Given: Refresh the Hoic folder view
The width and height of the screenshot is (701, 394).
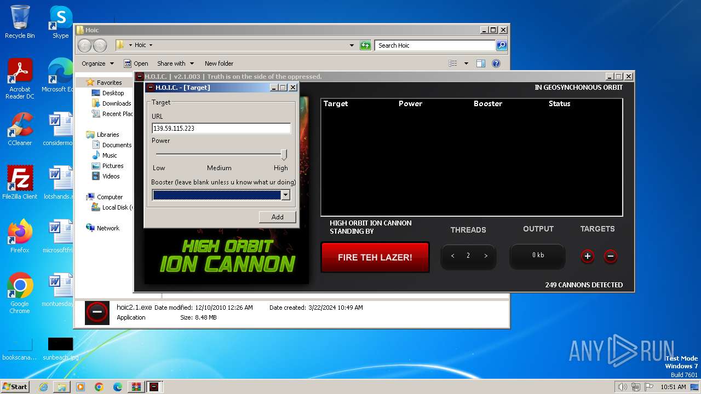Looking at the screenshot, I should click(365, 45).
